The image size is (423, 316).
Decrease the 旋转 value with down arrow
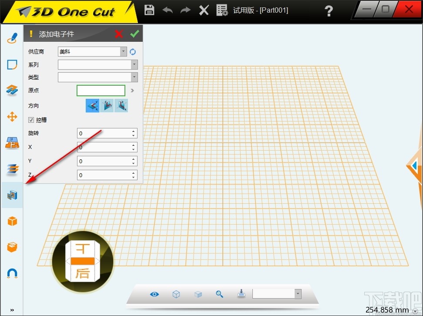(x=134, y=135)
